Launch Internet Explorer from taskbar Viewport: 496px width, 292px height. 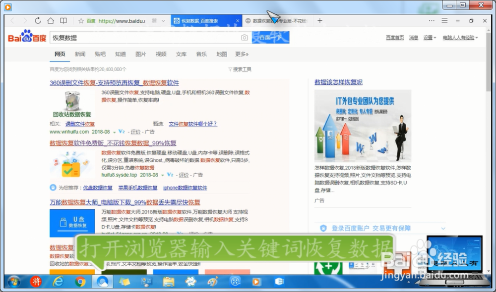pos(58,282)
